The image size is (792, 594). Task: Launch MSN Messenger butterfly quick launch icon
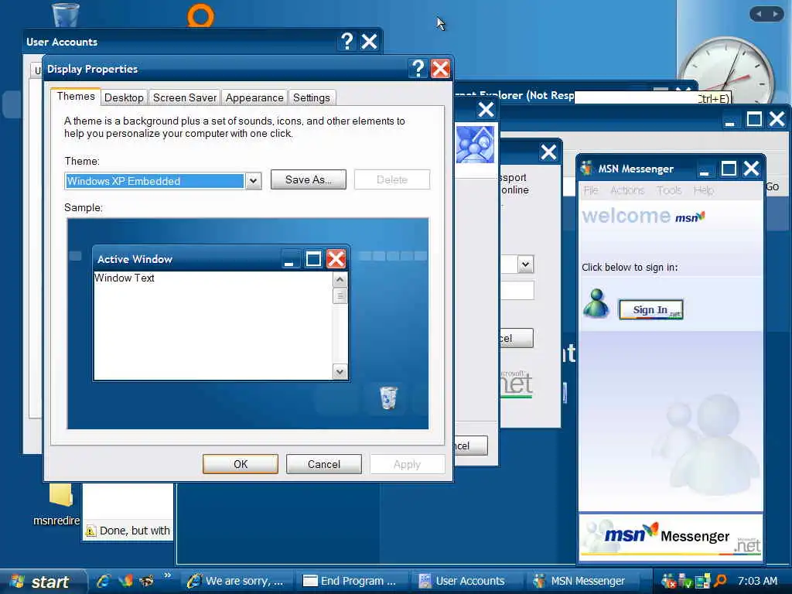point(125,581)
